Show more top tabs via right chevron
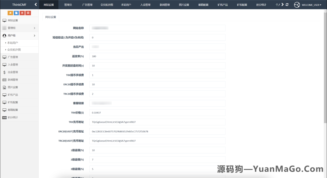 pyautogui.click(x=282, y=4)
